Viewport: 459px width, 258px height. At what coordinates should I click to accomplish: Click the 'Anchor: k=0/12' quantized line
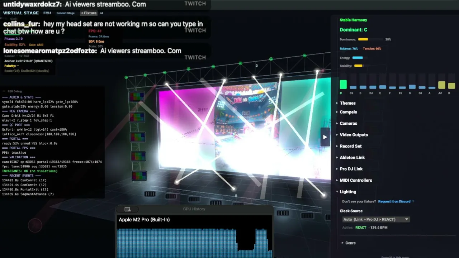(28, 61)
